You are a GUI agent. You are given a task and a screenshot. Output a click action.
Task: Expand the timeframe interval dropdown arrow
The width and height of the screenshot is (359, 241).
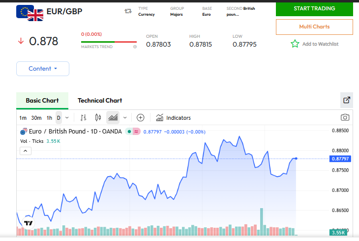67,118
